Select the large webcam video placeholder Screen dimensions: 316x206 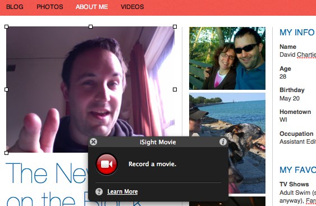(x=90, y=89)
